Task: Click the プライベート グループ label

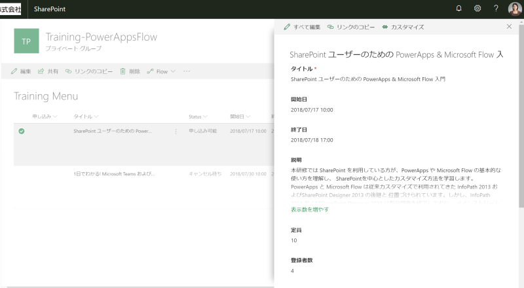Action: pyautogui.click(x=73, y=48)
